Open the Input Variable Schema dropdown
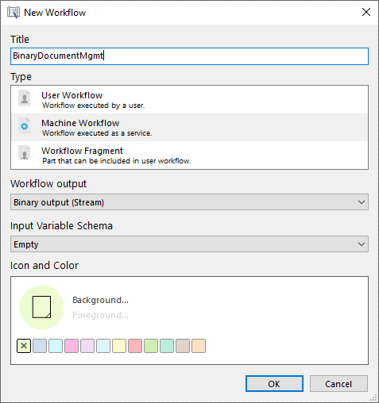This screenshot has width=379, height=403. coord(189,244)
